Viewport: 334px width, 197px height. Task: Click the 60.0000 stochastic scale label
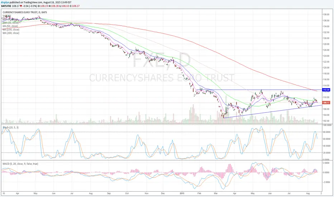tap(328, 139)
